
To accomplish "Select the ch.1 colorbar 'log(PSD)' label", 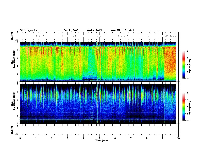I will coord(190,66).
